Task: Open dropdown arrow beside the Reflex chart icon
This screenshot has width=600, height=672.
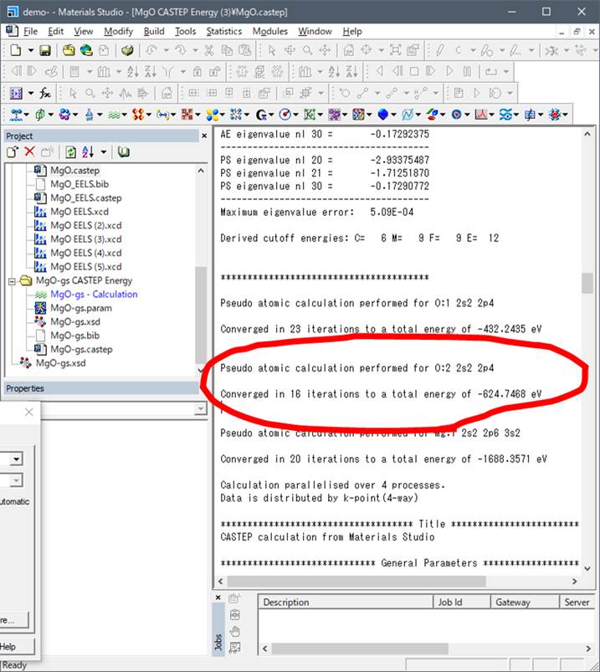Action: click(491, 115)
